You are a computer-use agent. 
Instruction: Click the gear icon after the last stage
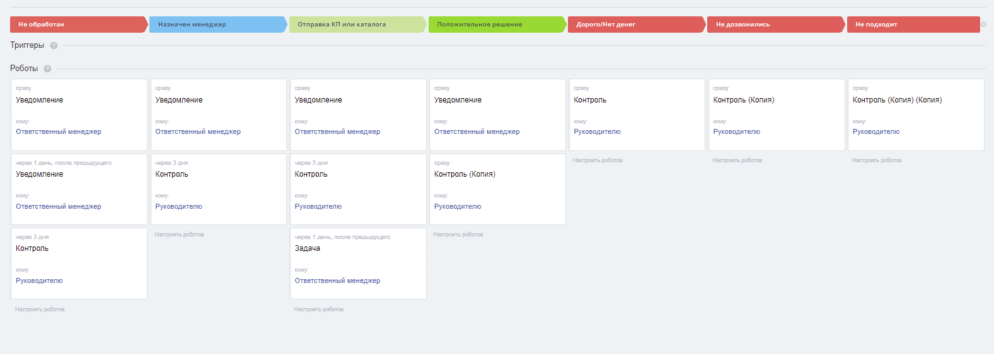983,25
